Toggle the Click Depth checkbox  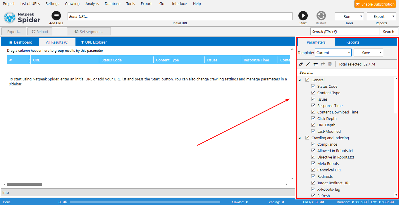point(313,118)
